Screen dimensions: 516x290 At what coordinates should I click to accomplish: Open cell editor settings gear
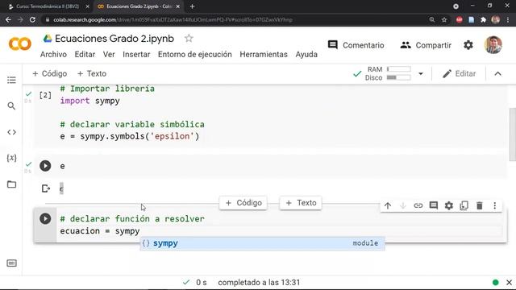[x=449, y=206]
